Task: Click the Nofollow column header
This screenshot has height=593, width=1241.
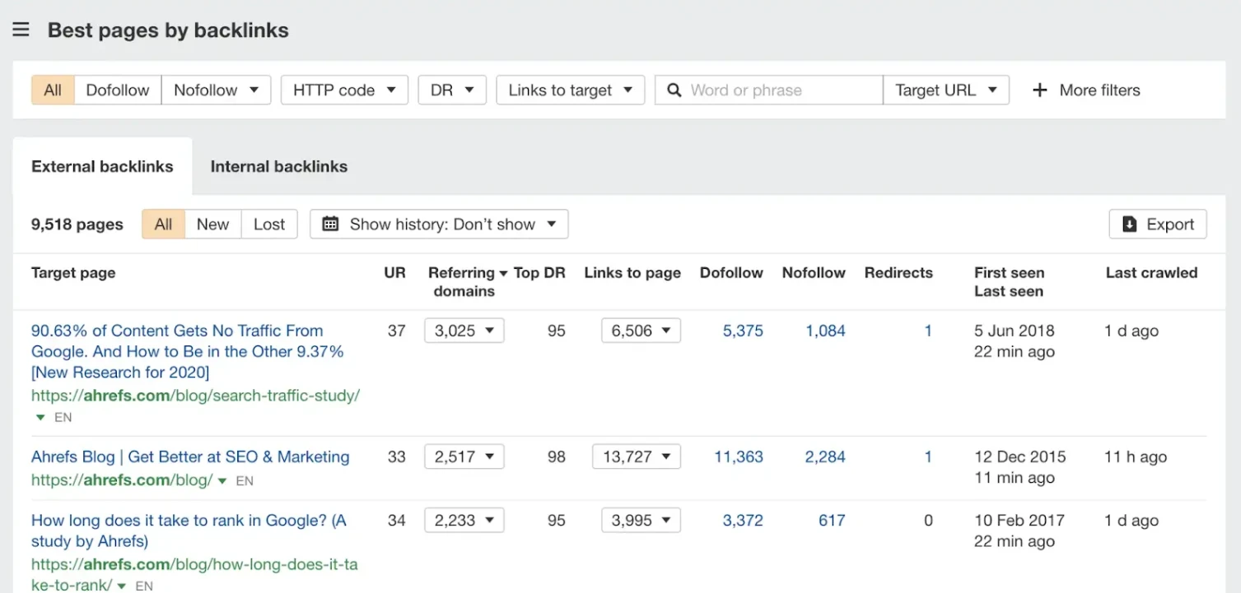Action: [814, 272]
